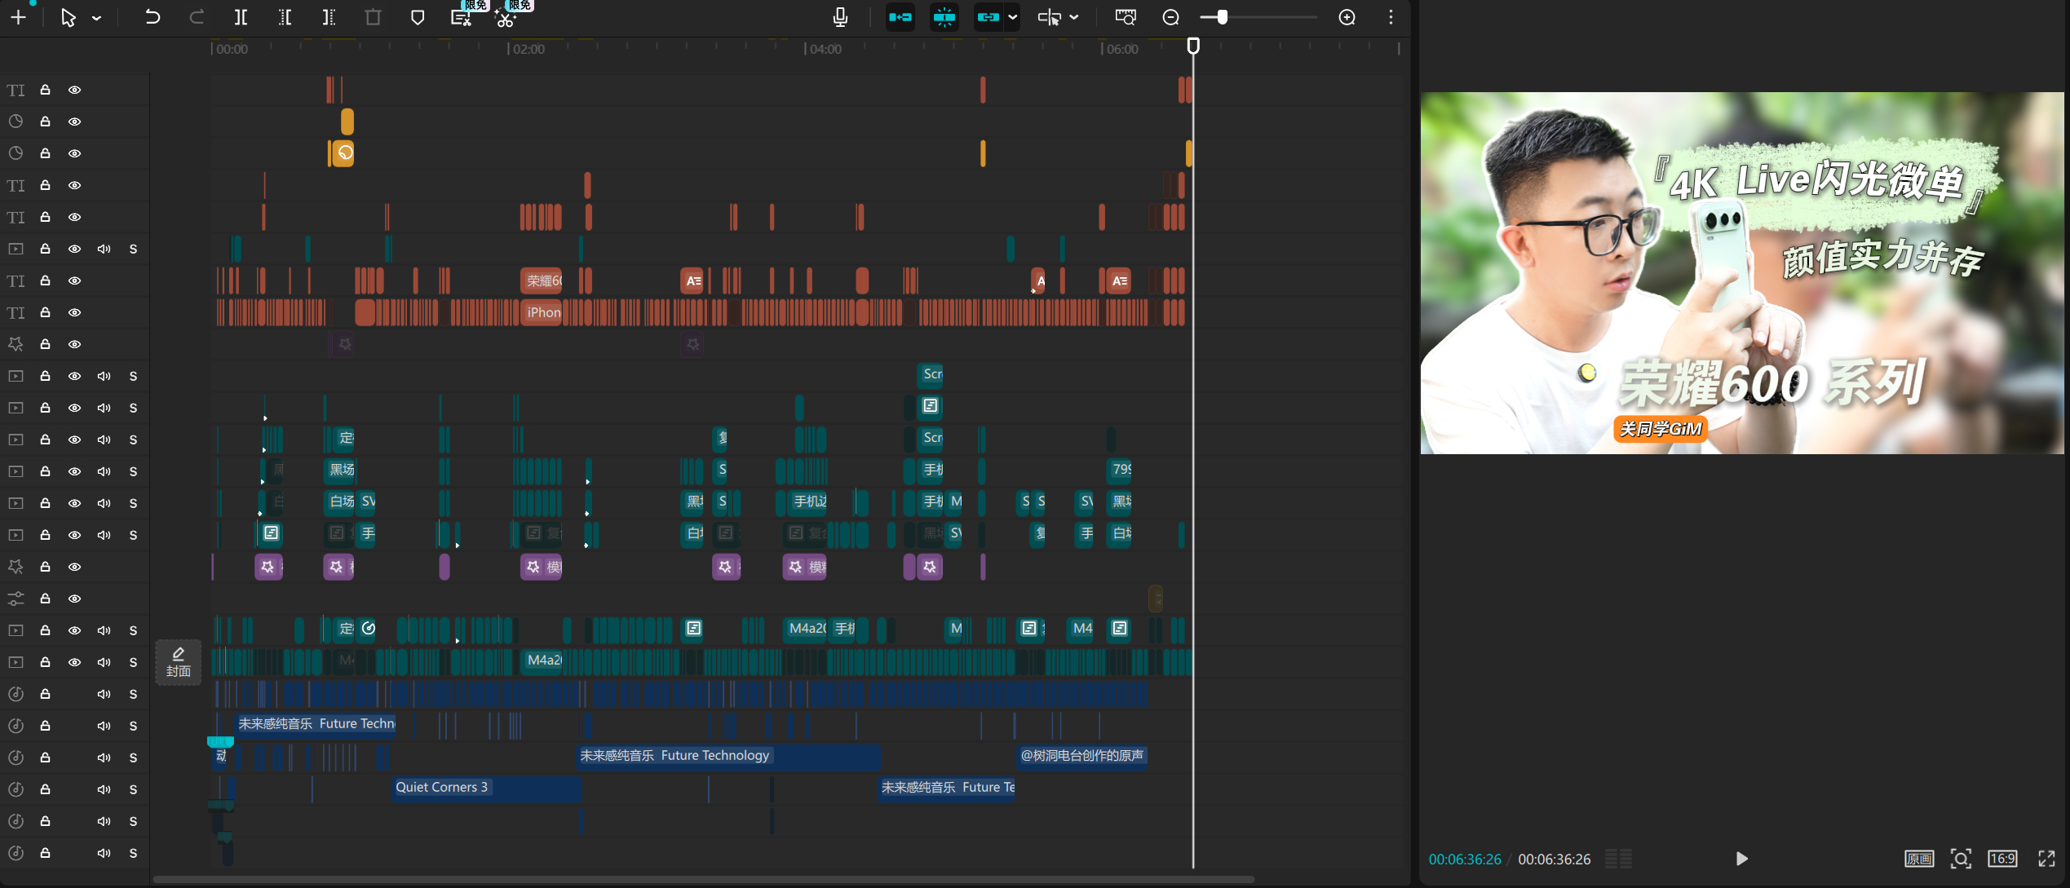
Task: Select the 未来感纯音乐 Future Technology clip
Action: click(x=729, y=756)
